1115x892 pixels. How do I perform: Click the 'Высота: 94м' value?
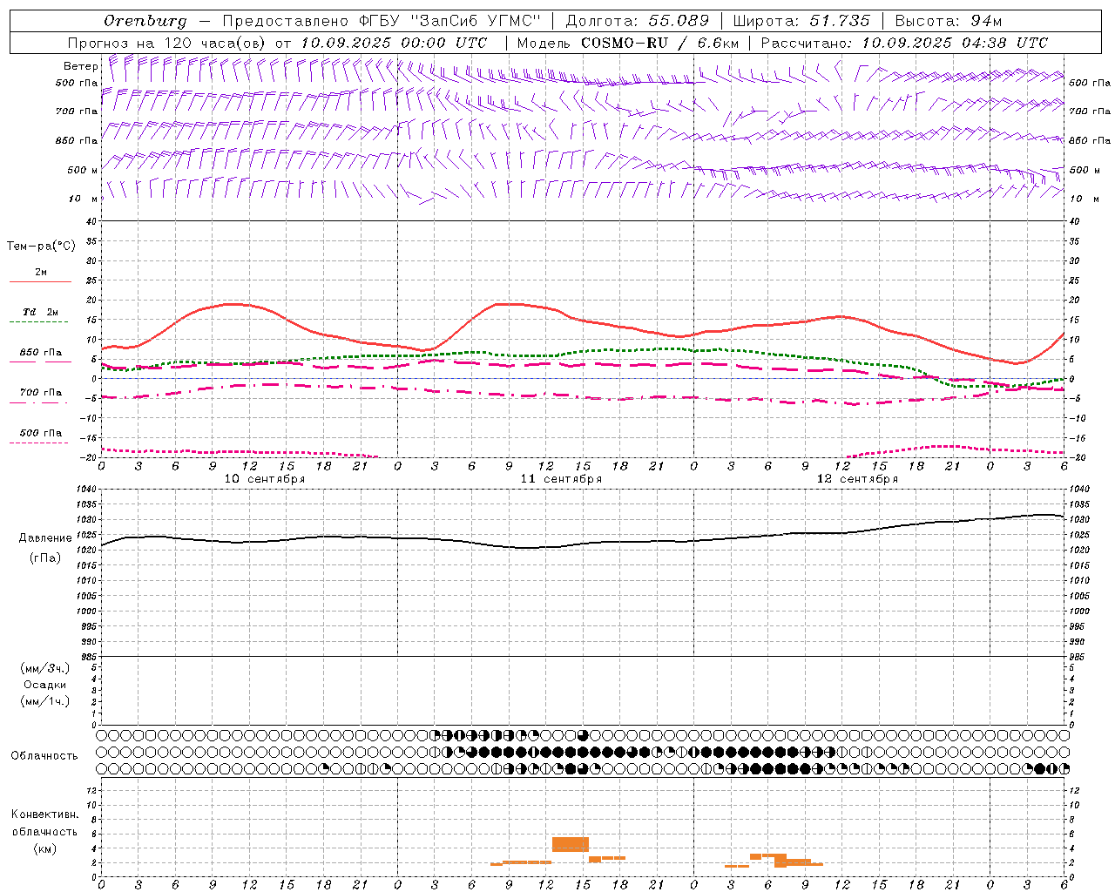(x=949, y=21)
